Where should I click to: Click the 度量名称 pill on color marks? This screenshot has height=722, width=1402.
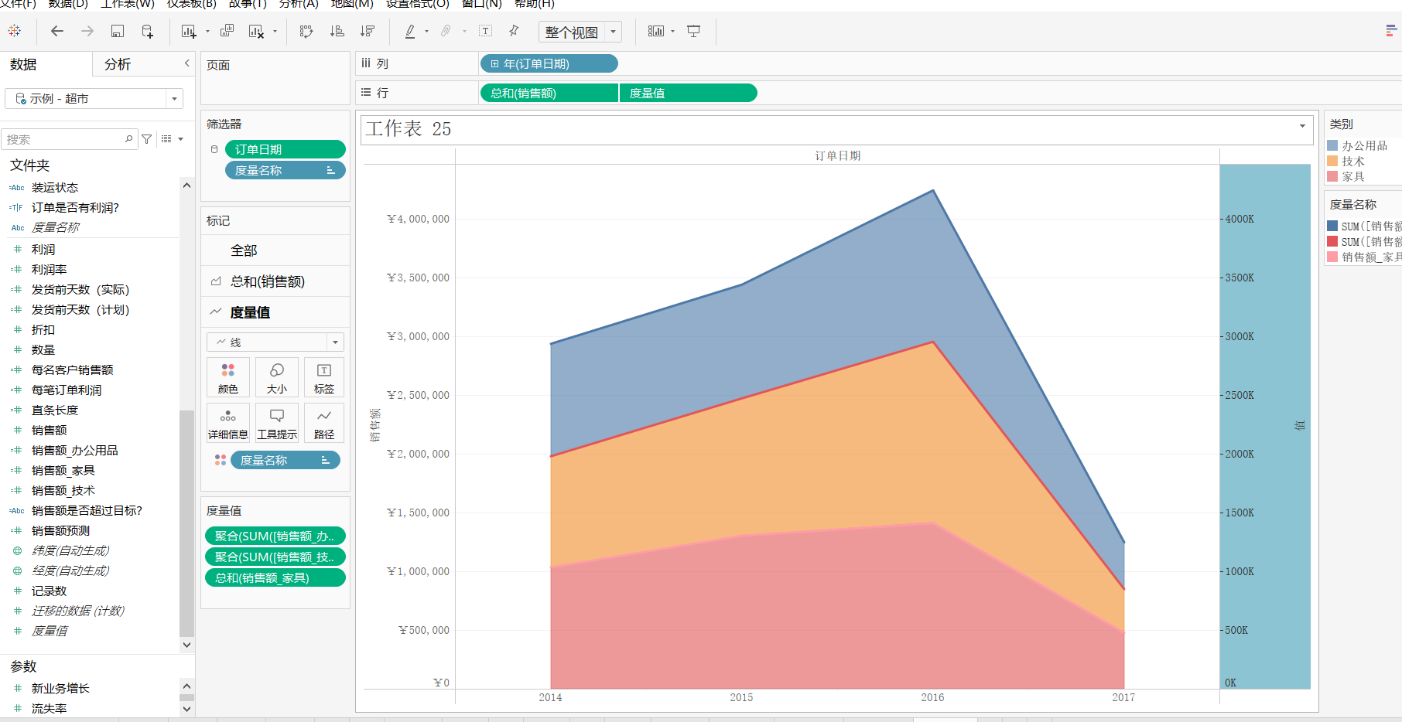[285, 460]
